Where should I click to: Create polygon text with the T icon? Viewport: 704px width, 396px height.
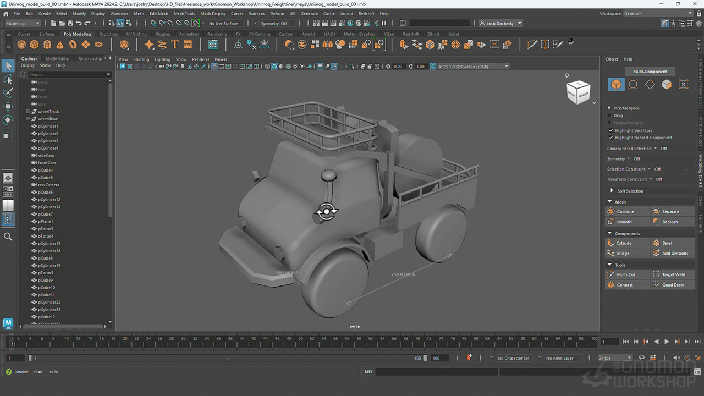pos(175,45)
